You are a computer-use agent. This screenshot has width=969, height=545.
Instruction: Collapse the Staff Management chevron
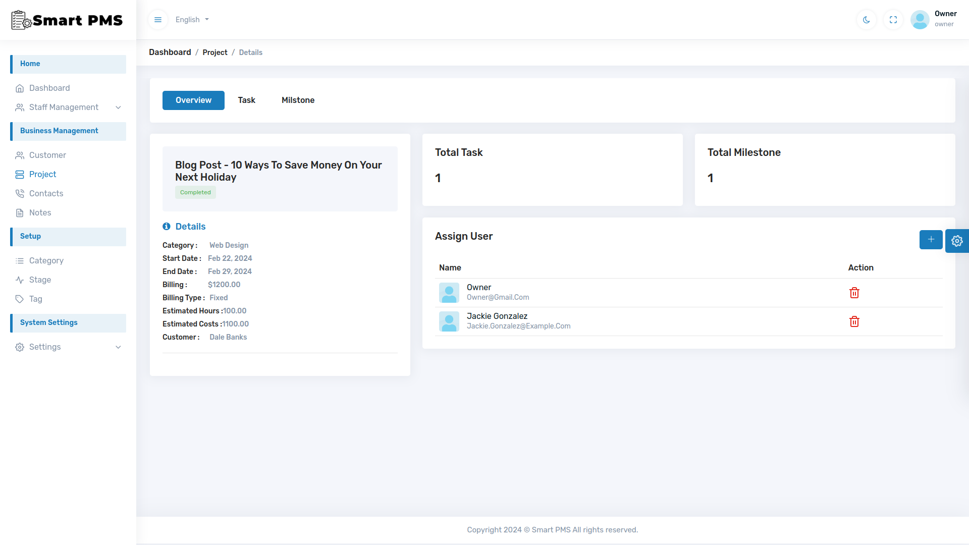[x=118, y=107]
